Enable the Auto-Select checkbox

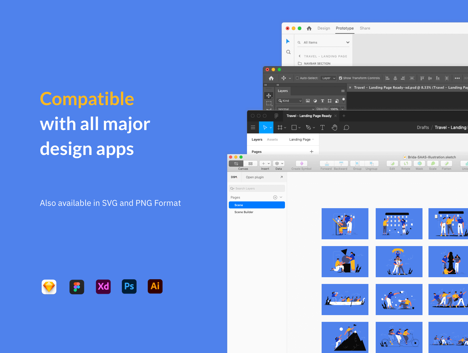(297, 78)
